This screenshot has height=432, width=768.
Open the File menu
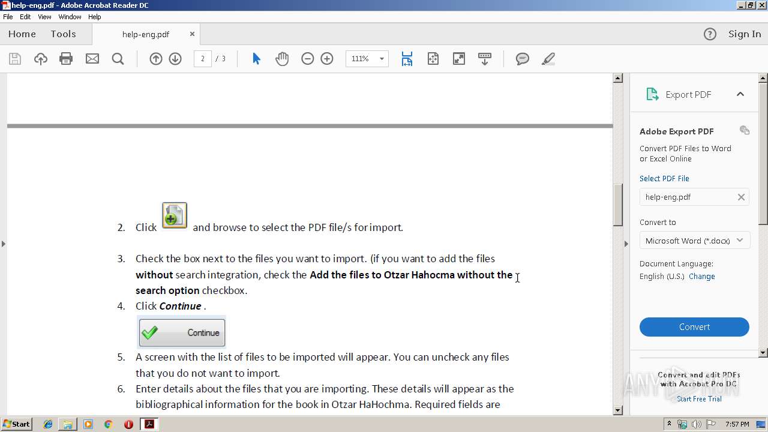click(x=8, y=17)
